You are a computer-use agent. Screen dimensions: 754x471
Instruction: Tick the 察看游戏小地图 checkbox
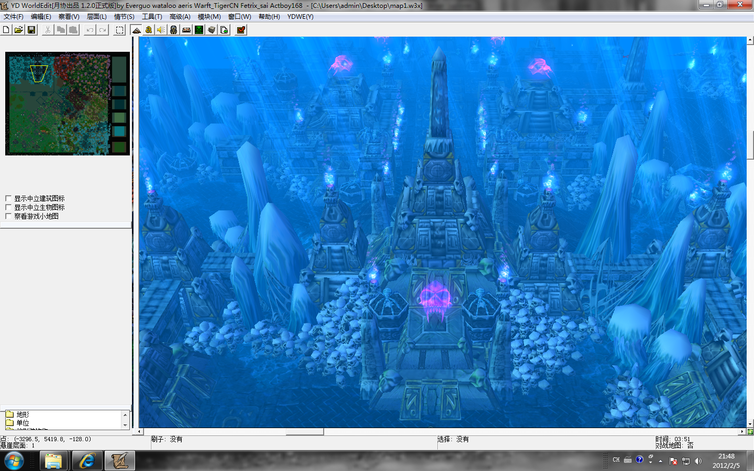tap(8, 216)
